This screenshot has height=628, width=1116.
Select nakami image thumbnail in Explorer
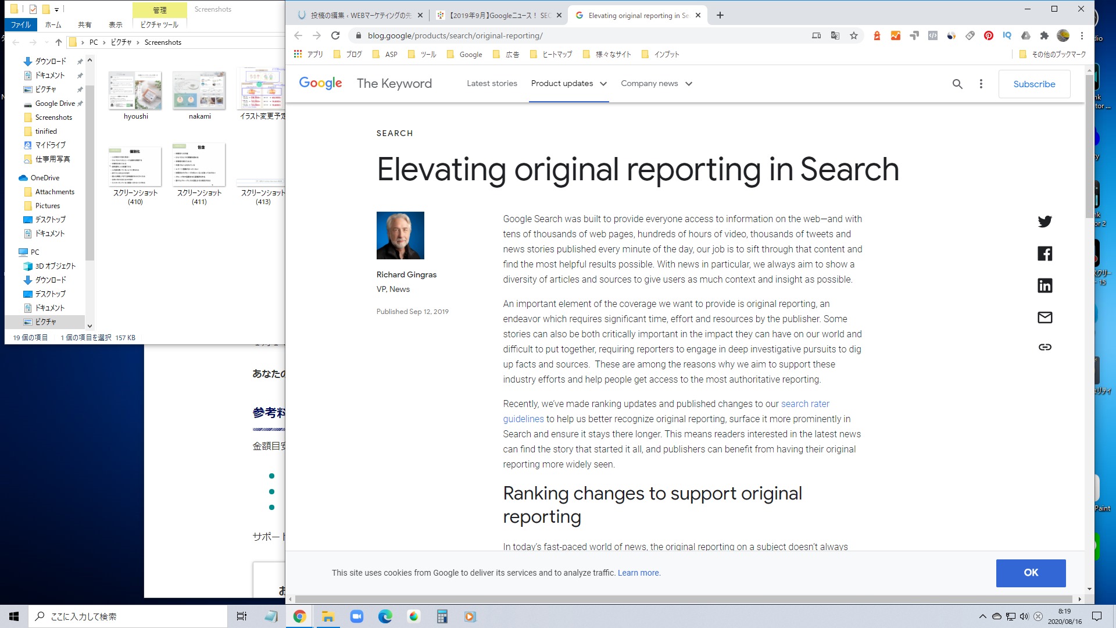click(x=199, y=91)
